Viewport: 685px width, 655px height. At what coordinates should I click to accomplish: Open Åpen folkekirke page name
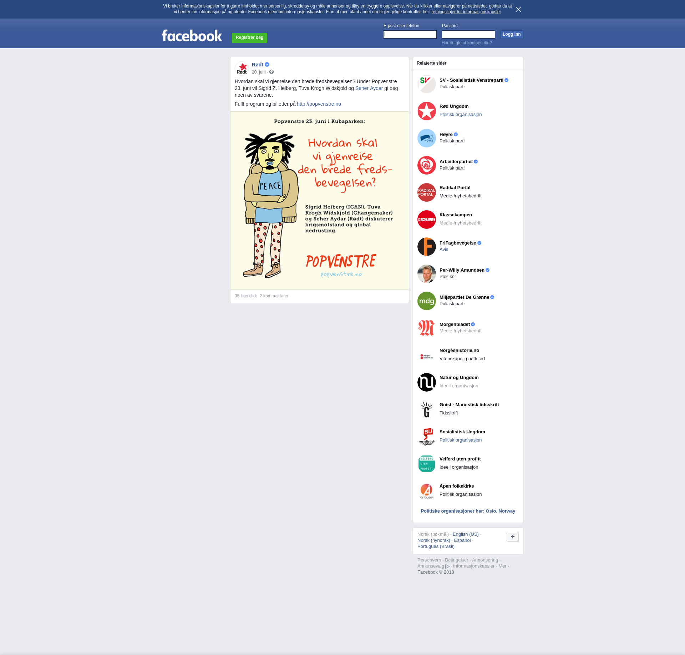(457, 486)
